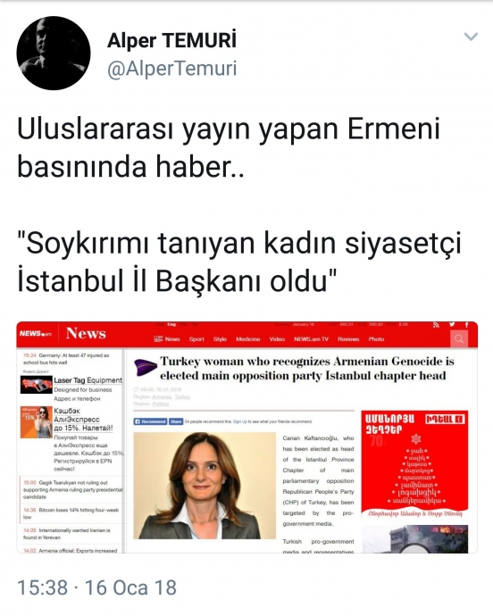Open the tweet options chevron menu
The width and height of the screenshot is (493, 616).
coord(471,37)
